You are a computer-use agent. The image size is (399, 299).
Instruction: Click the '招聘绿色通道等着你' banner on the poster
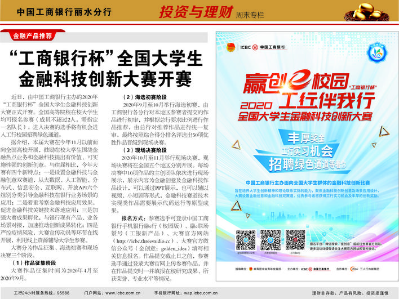308,164
